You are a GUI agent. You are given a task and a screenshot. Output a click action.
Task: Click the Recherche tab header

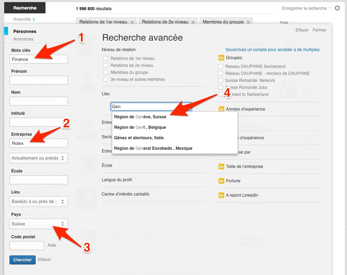[25, 8]
